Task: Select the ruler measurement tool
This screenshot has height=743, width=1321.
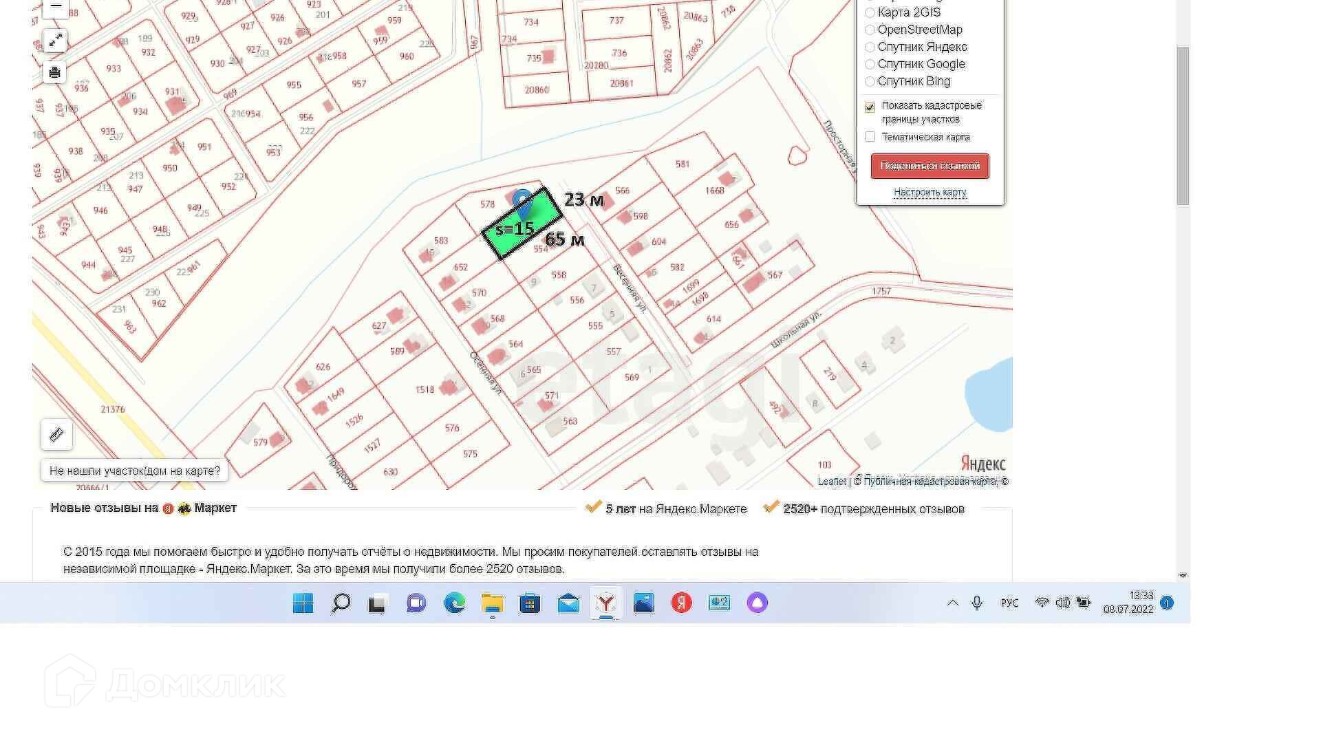Action: [56, 435]
